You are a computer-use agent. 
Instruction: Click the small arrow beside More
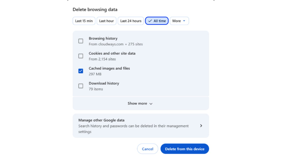(184, 21)
